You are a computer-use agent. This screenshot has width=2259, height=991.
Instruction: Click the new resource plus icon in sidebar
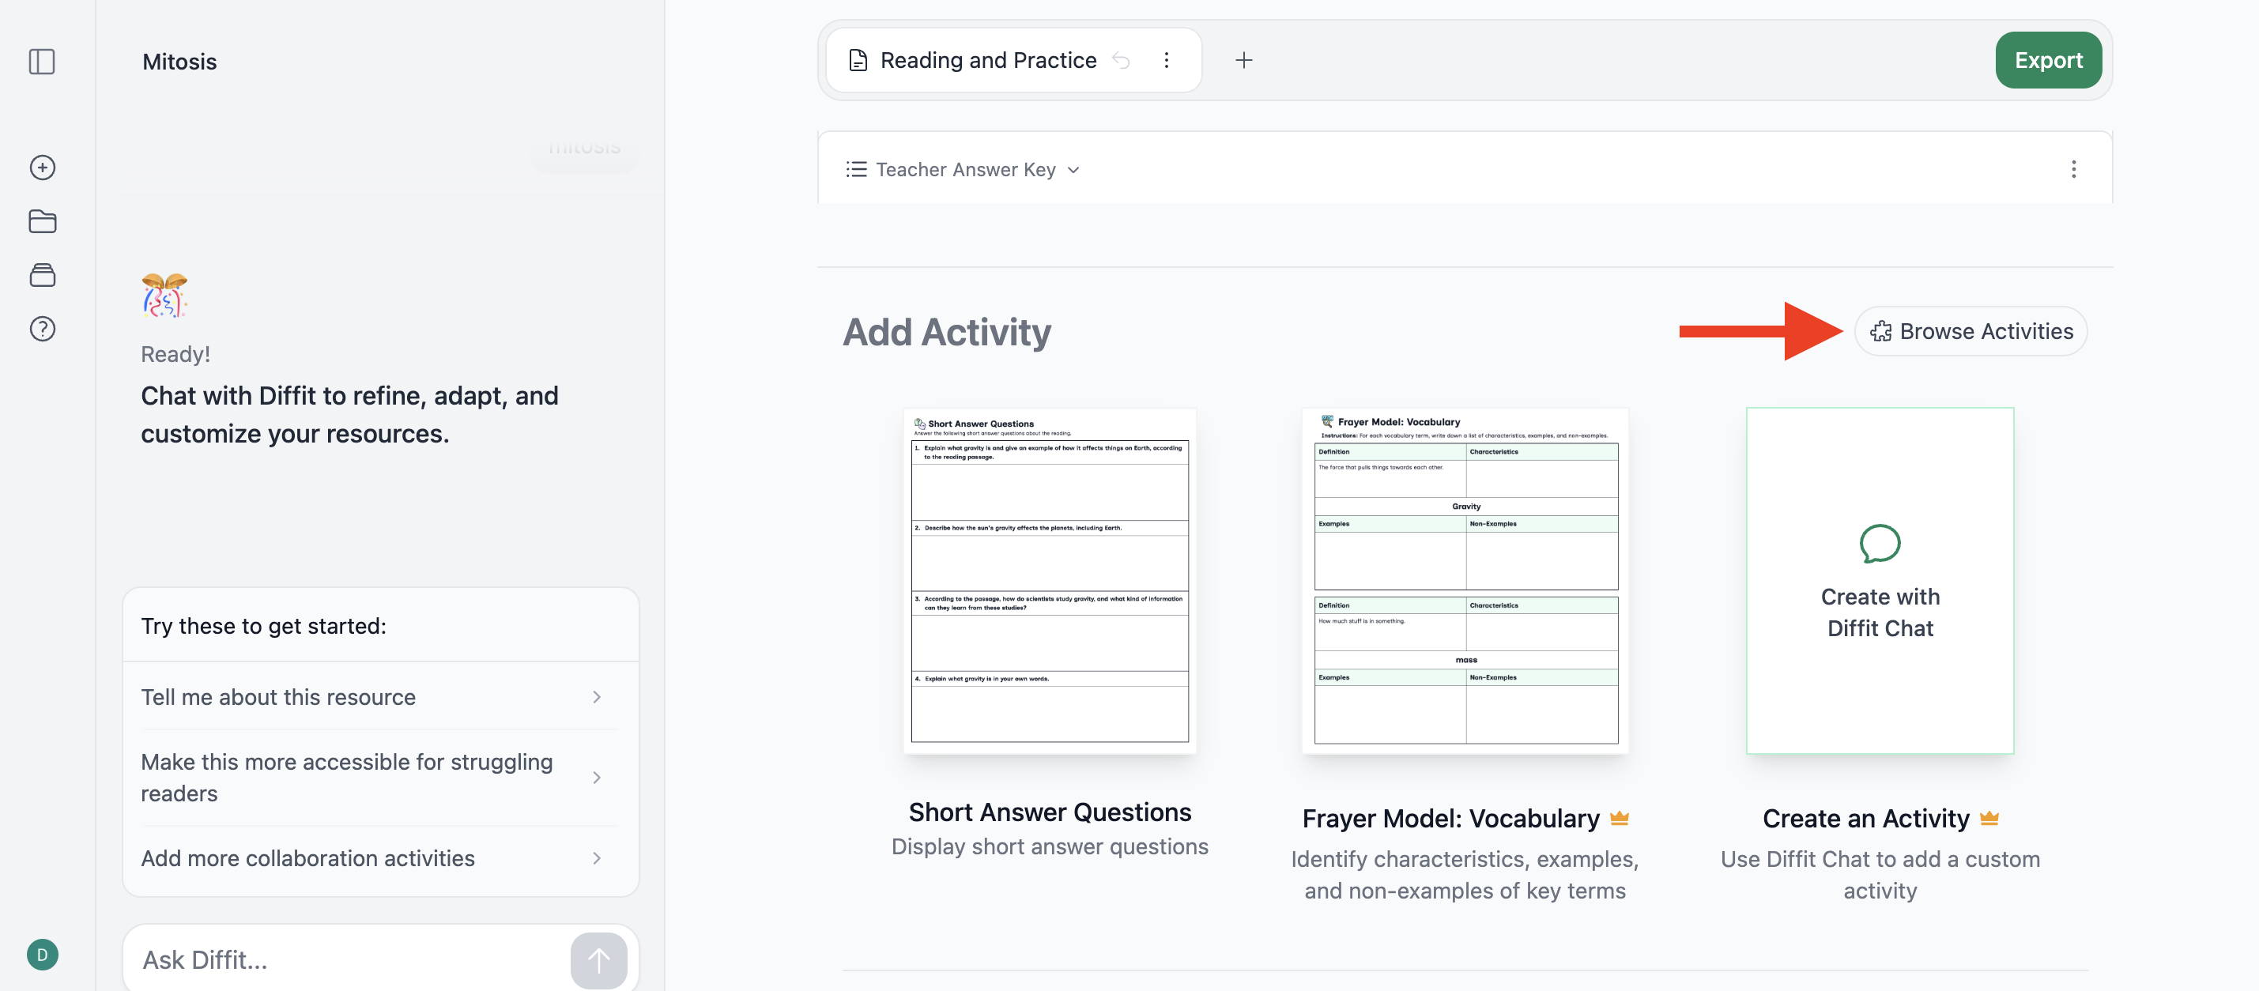pos(42,168)
